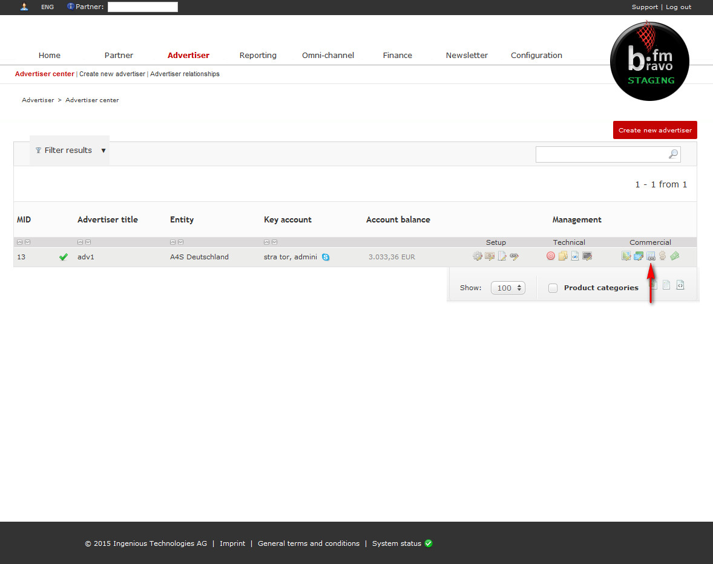Screen dimensions: 713x564
Task: Click MID value 13
Action: pyautogui.click(x=21, y=256)
